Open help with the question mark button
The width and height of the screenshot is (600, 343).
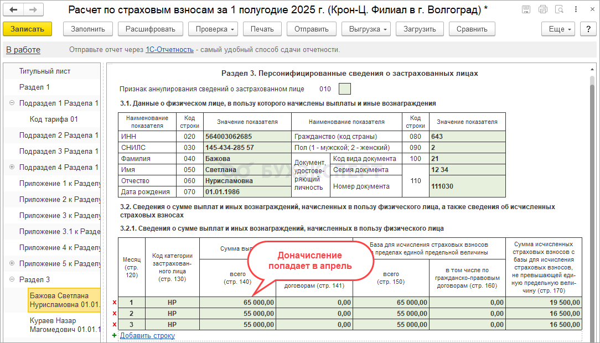(x=588, y=29)
